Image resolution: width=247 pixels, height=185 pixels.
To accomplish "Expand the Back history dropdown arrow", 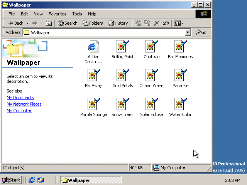I will (27, 23).
